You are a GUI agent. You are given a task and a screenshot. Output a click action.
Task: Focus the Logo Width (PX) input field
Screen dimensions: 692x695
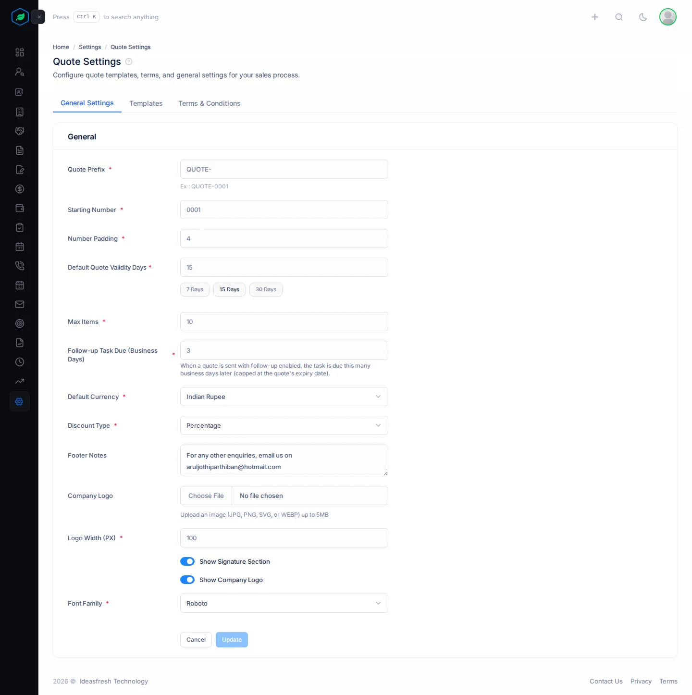pos(284,538)
